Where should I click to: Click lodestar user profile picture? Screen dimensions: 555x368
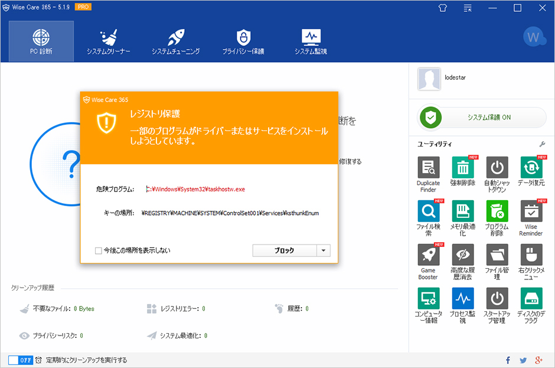[429, 79]
